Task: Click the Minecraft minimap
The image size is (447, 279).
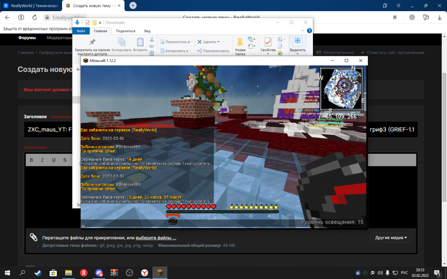Action: click(342, 88)
